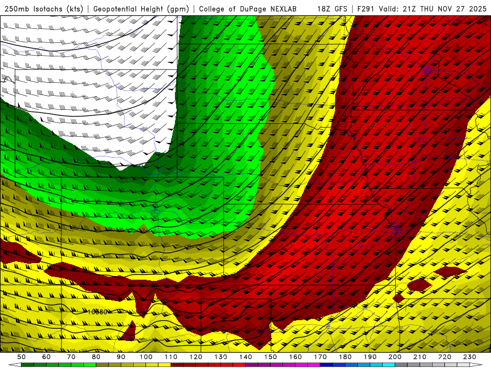Click the 'College of DuPage NEXLAB' label
This screenshot has height=368, width=491.
pos(248,9)
